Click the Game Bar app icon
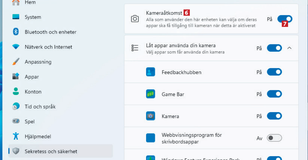This screenshot has height=160, width=308. (x=150, y=94)
